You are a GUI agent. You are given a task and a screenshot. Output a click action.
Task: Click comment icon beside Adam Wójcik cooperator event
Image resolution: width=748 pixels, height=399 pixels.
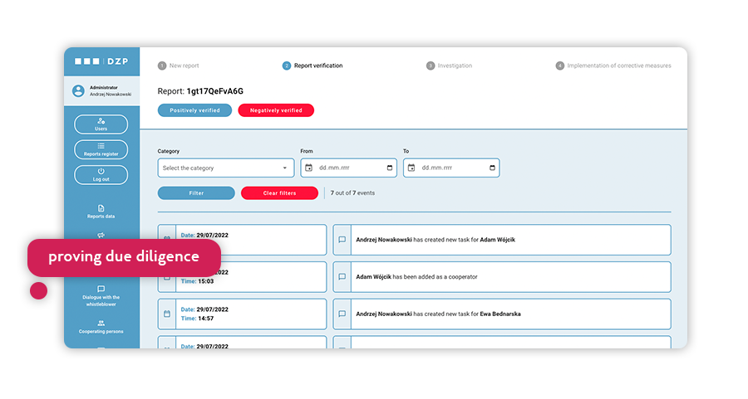(342, 277)
